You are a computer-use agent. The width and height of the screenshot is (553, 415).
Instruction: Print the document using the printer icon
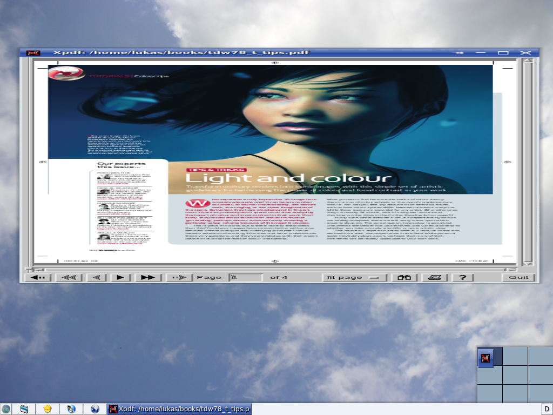(435, 277)
